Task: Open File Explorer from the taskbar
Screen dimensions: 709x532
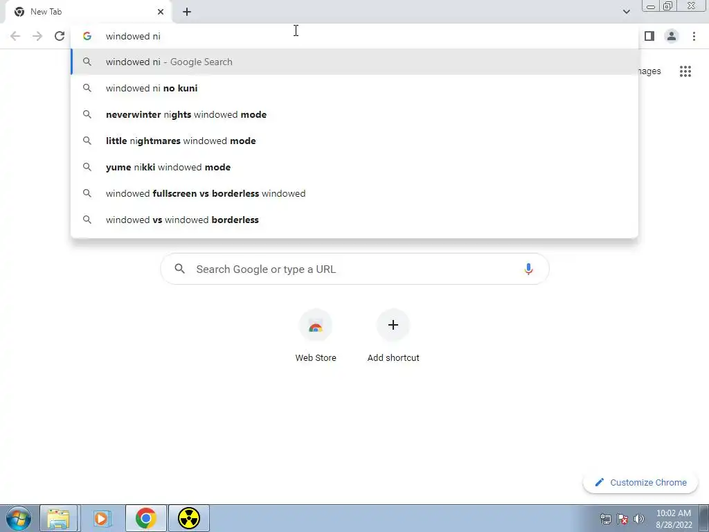Action: pos(58,518)
